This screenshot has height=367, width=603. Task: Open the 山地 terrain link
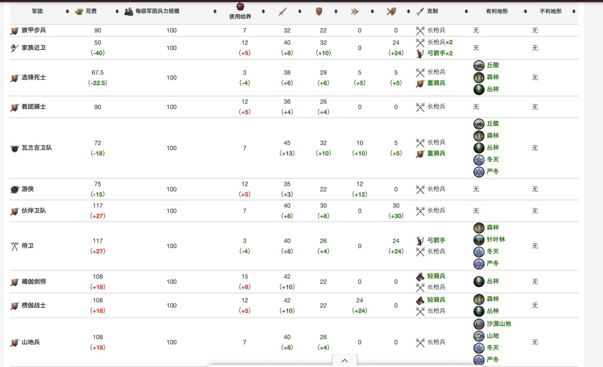click(x=493, y=335)
